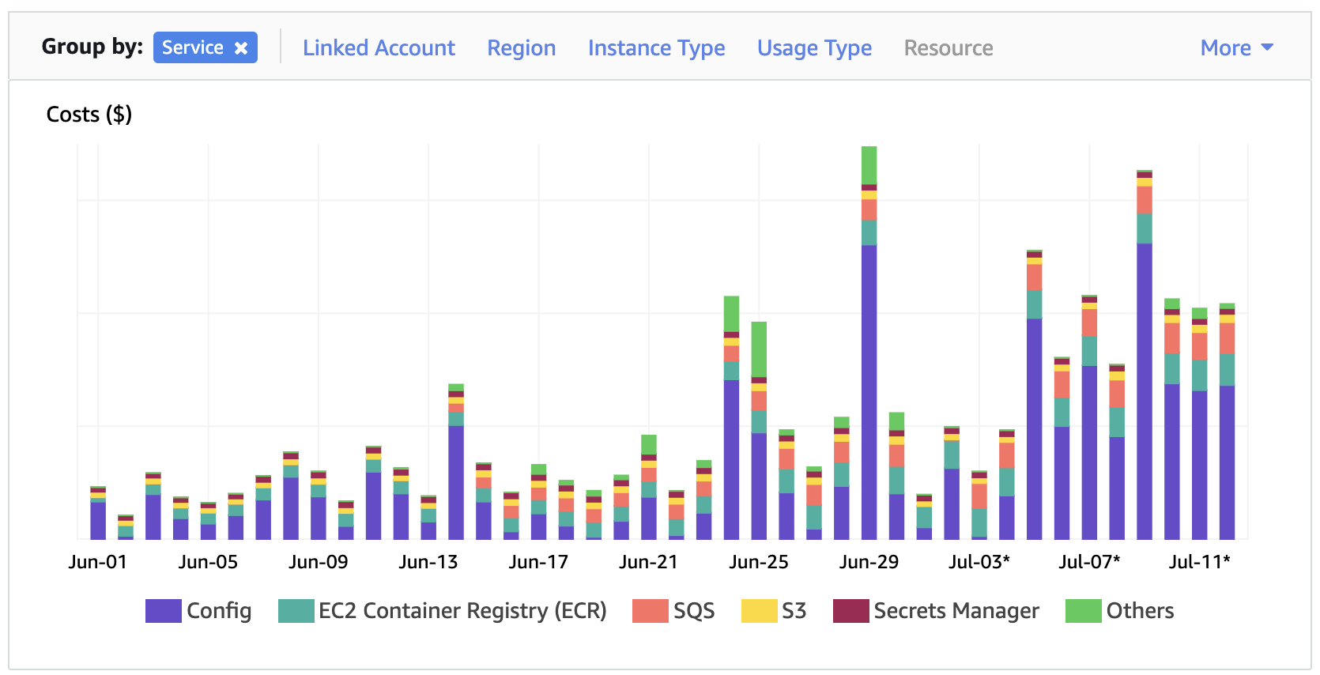Toggle the EC2 Container Registry legend swatch
Screen dimensions: 1320x675
(x=296, y=611)
